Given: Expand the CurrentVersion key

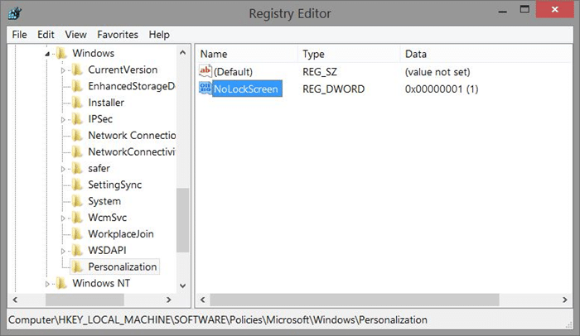Looking at the screenshot, I should coord(63,70).
